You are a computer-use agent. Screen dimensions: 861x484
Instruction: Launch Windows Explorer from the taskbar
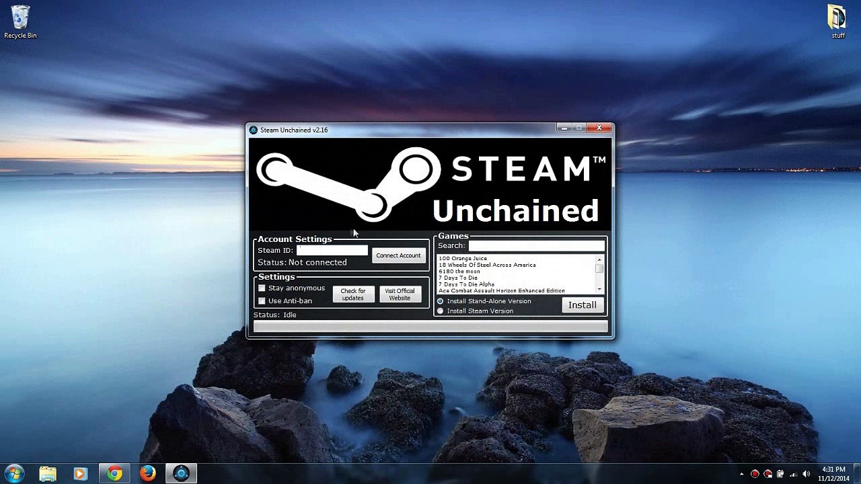click(x=48, y=474)
